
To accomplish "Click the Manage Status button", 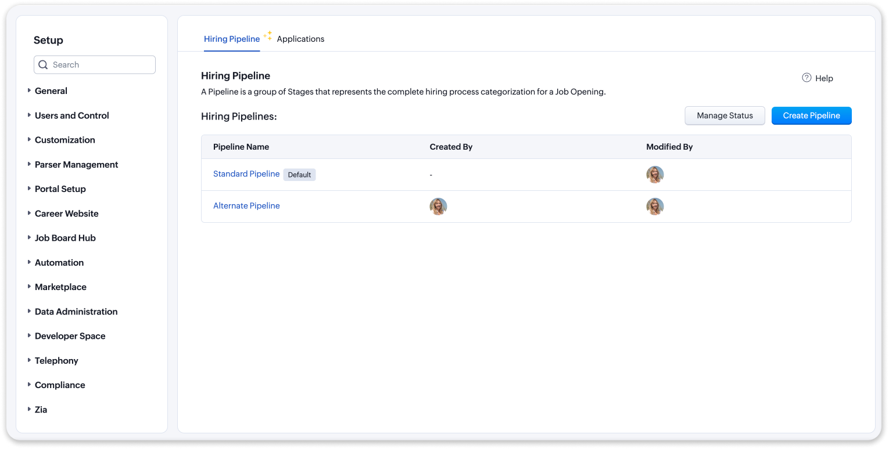I will [x=725, y=115].
